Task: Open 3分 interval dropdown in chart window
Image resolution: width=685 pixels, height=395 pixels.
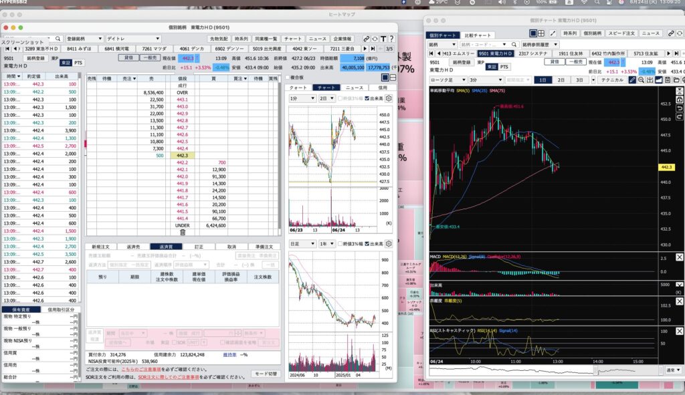Action: [486, 80]
